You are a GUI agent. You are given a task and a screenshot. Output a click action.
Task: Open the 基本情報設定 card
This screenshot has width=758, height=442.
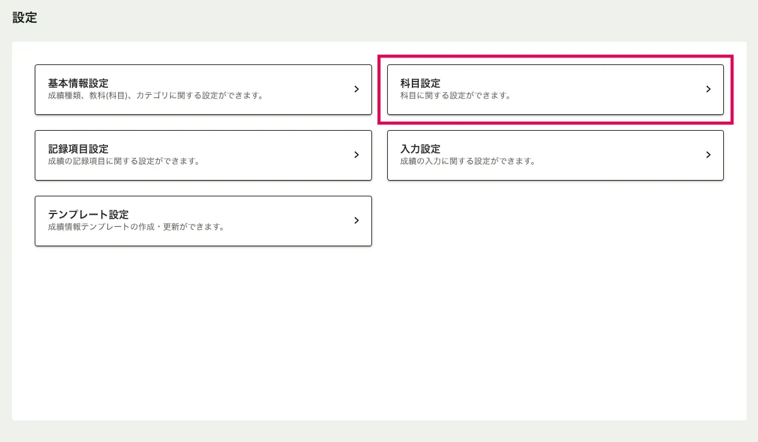pyautogui.click(x=203, y=90)
